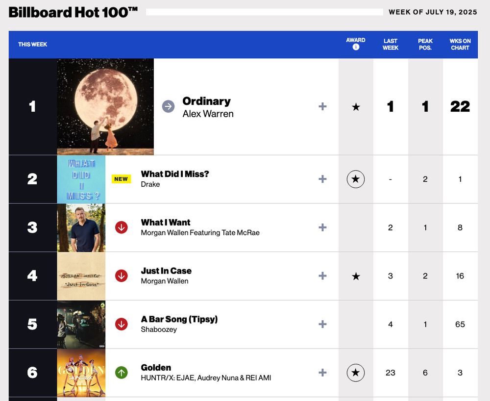Click red down arrow beside What I Want

coord(121,227)
